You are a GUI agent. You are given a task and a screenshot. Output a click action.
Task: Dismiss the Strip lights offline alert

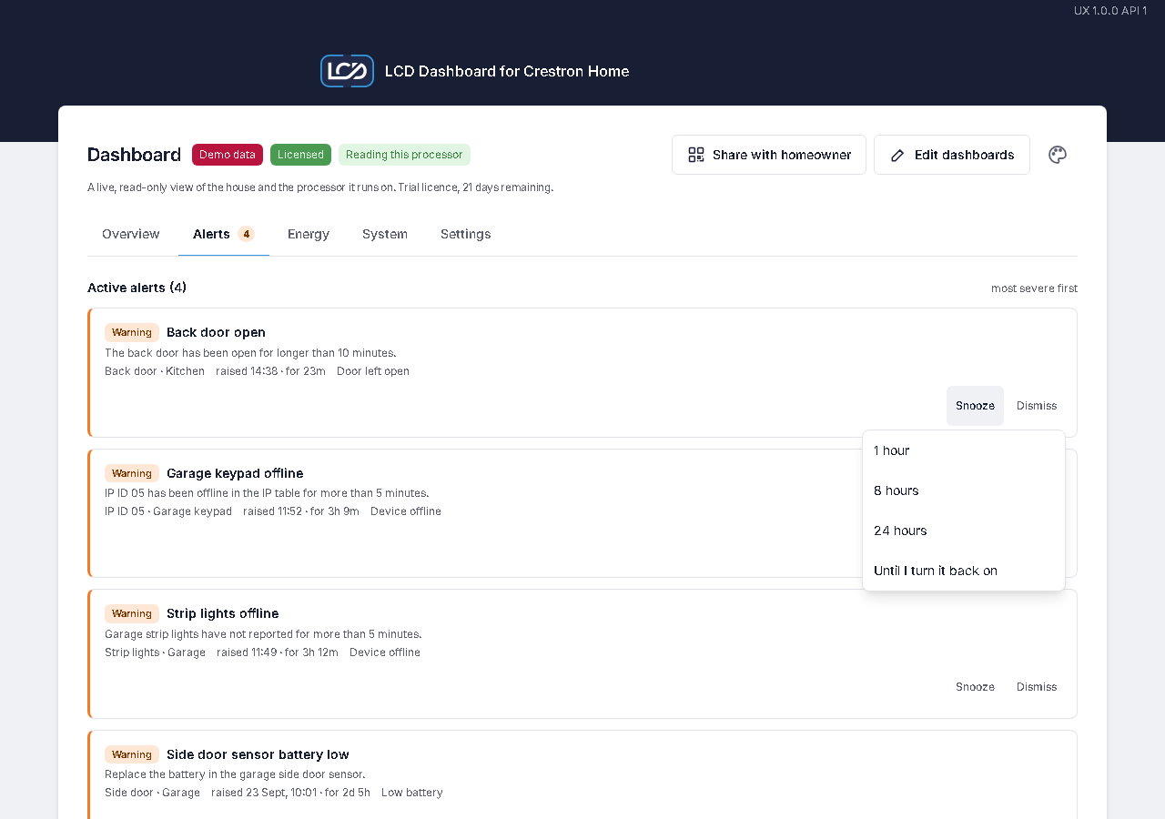tap(1037, 687)
